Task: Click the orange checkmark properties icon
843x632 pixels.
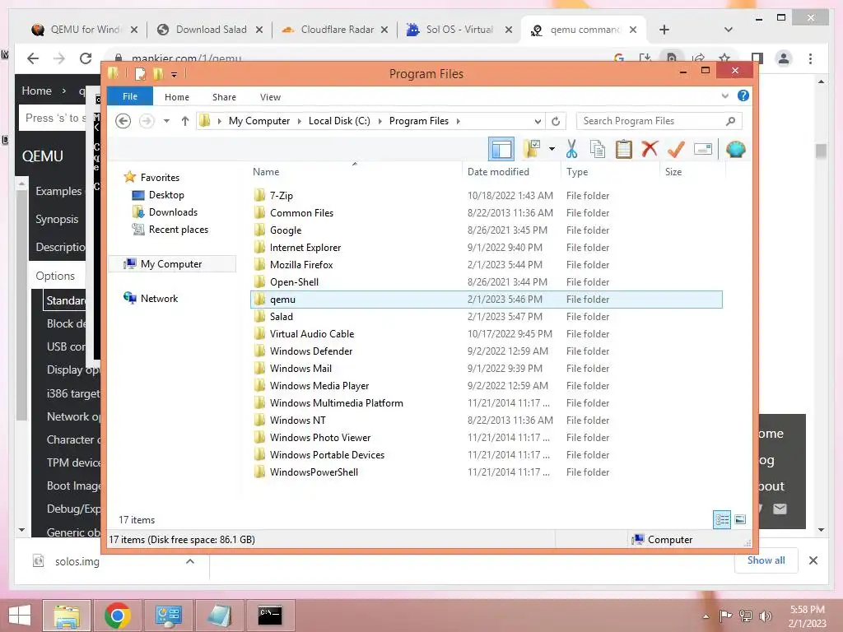Action: click(676, 149)
